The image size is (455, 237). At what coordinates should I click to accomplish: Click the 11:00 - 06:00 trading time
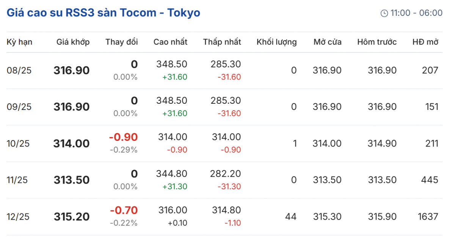[416, 13]
